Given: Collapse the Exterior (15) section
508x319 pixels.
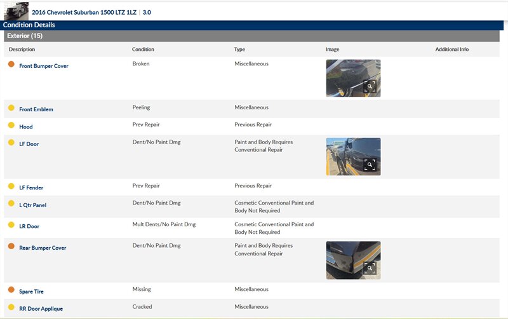Looking at the screenshot, I should (x=24, y=36).
